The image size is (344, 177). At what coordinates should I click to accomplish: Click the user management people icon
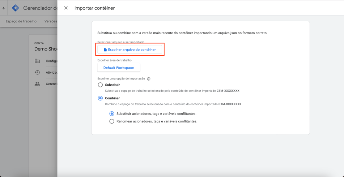pyautogui.click(x=37, y=84)
